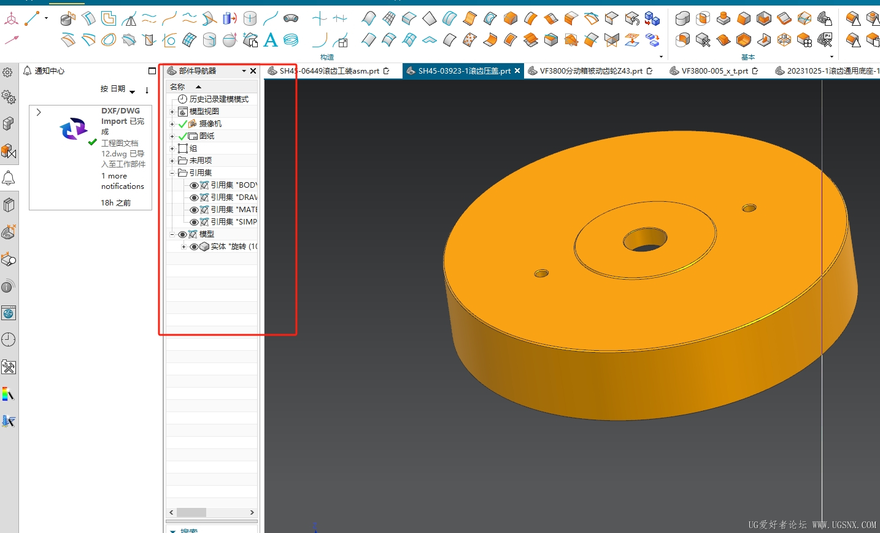This screenshot has height=533, width=880.
Task: Click "1 more notifications" text
Action: coord(123,181)
